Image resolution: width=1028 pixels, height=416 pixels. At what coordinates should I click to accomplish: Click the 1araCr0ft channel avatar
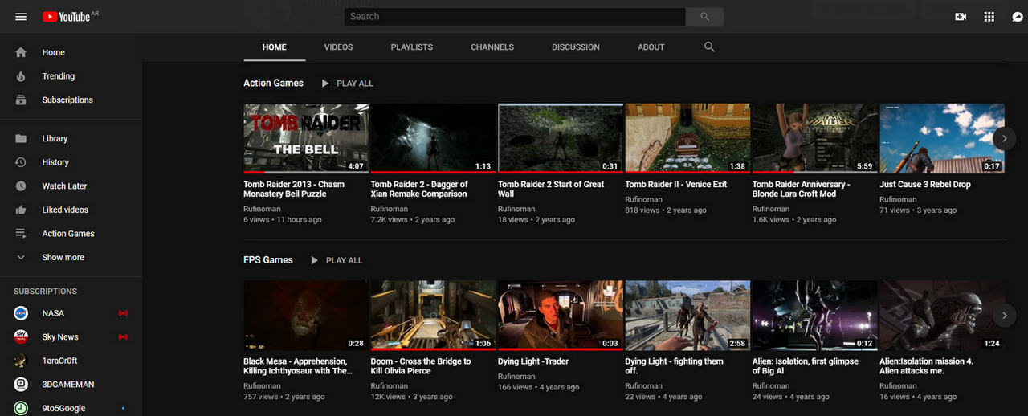coord(21,361)
